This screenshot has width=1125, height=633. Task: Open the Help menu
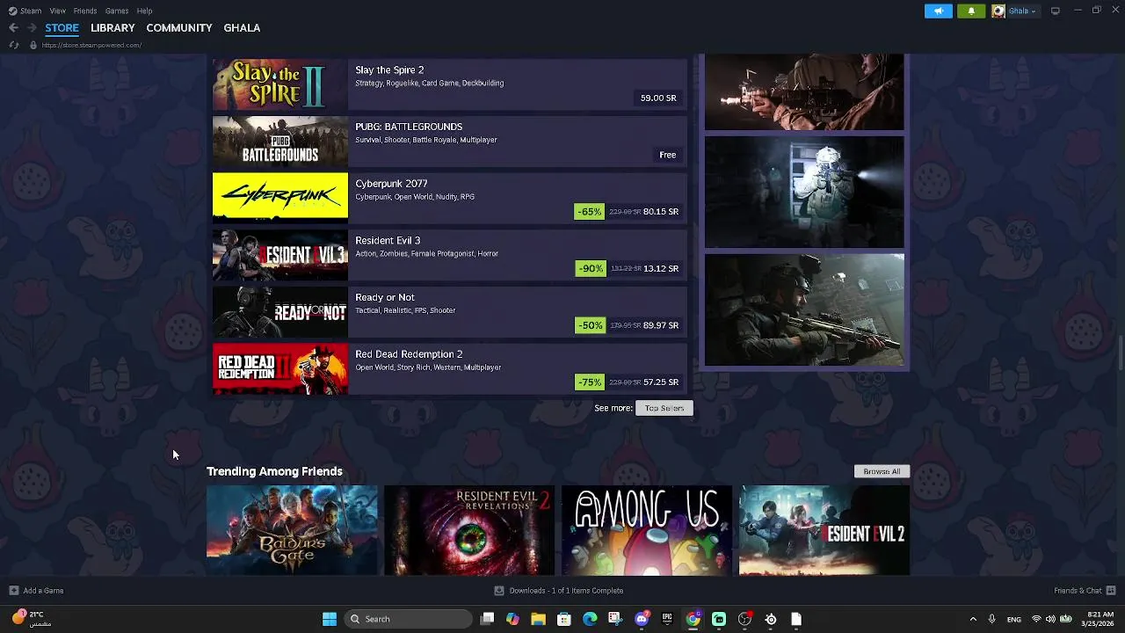[x=144, y=11]
